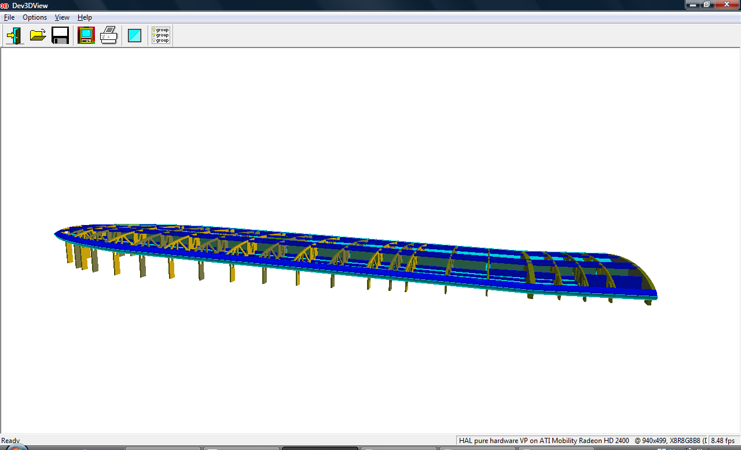Expand the View menu
This screenshot has width=741, height=450.
62,17
